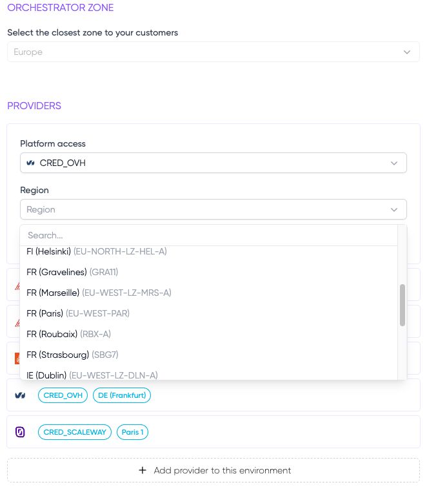Image resolution: width=427 pixels, height=487 pixels.
Task: Open the Platform access CRED_OVH dropdown
Action: (213, 163)
